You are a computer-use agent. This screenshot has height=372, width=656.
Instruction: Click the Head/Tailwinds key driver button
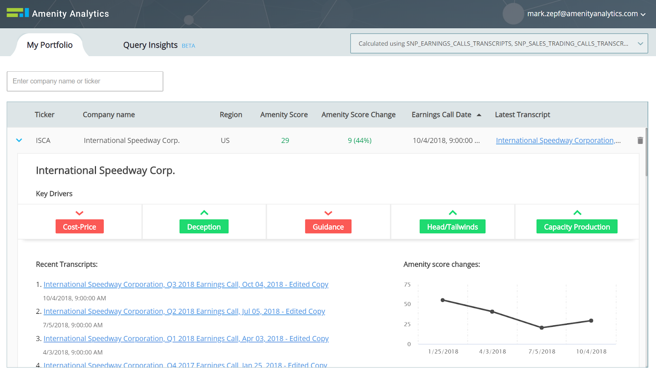tap(453, 227)
